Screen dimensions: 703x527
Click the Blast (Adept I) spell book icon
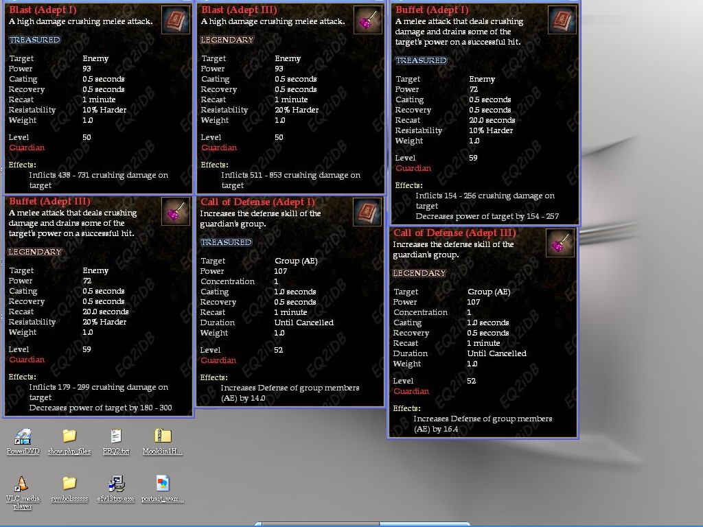tap(176, 19)
